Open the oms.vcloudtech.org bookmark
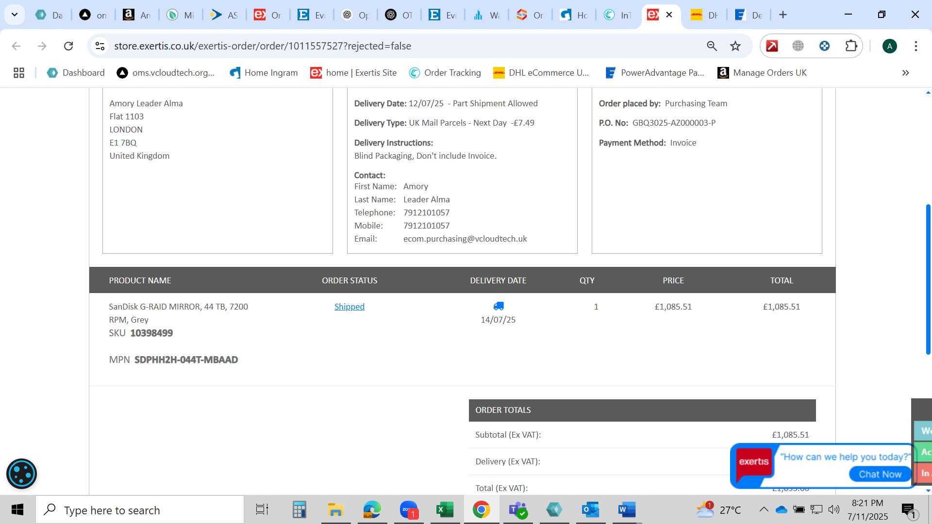Screen dimensions: 932x524 pyautogui.click(x=166, y=73)
